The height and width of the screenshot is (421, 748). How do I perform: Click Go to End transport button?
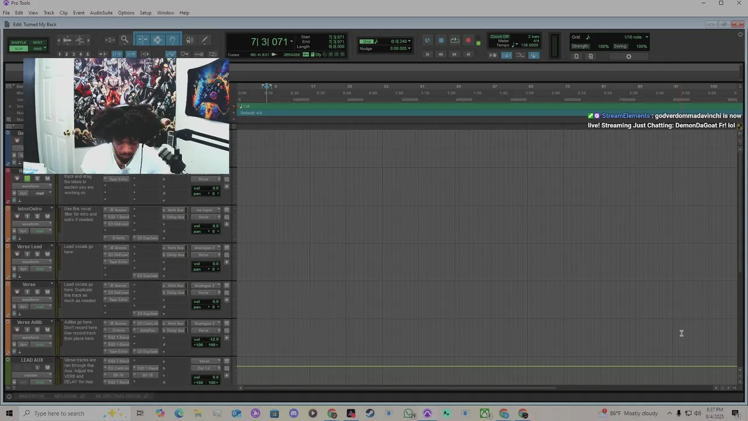pos(468,54)
